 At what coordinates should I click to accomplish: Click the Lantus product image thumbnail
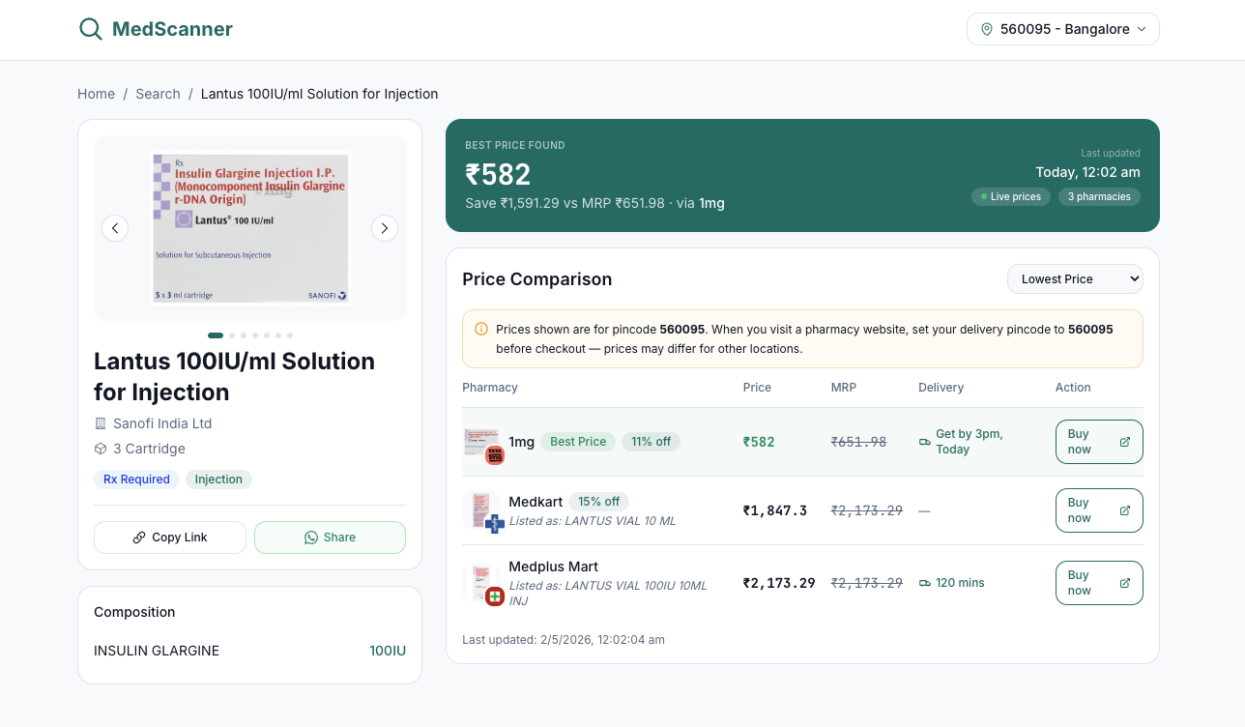click(x=250, y=228)
